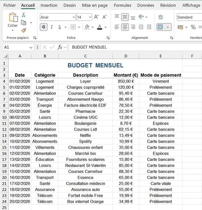
Task: Open underline style dropdown arrow
Action: [65, 27]
